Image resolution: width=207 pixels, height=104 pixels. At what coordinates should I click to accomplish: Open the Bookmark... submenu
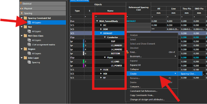pos(152,56)
